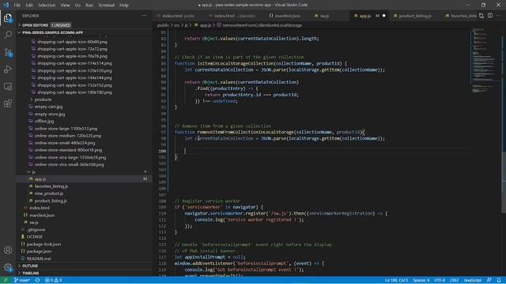Open the Run menu
506x284 pixels.
tap(89, 6)
